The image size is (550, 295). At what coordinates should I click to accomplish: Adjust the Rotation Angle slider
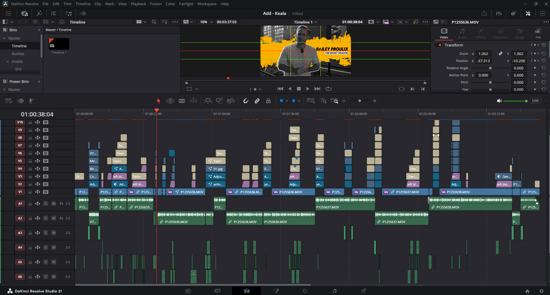[490, 68]
